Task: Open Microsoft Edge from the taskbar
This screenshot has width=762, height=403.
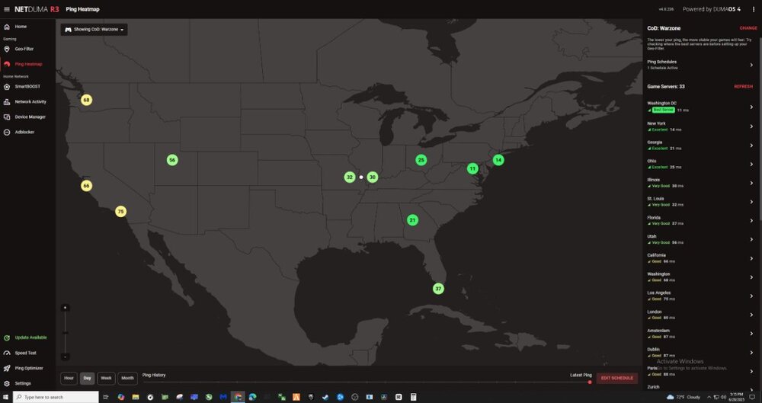Action: tap(252, 397)
